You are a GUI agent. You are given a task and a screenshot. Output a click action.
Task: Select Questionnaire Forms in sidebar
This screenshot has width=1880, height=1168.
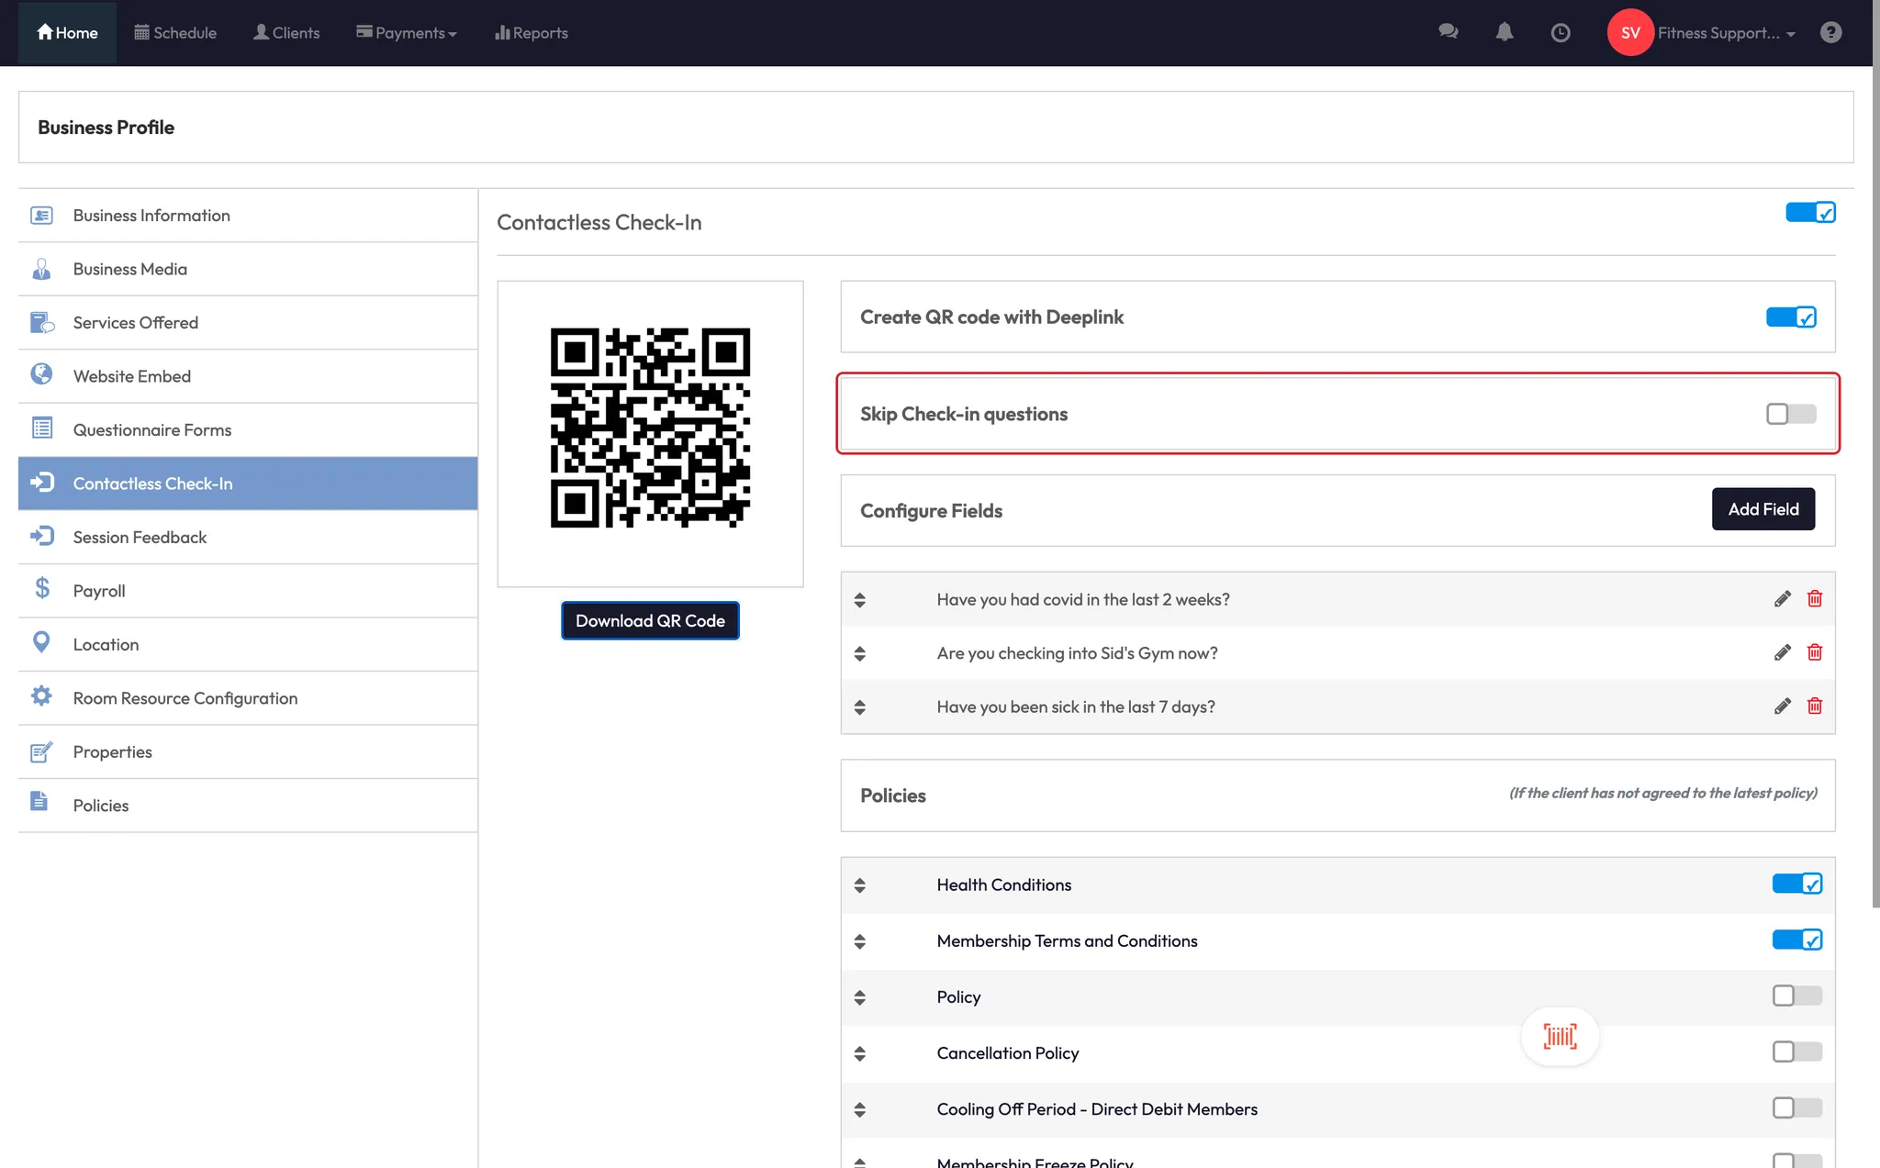(152, 429)
